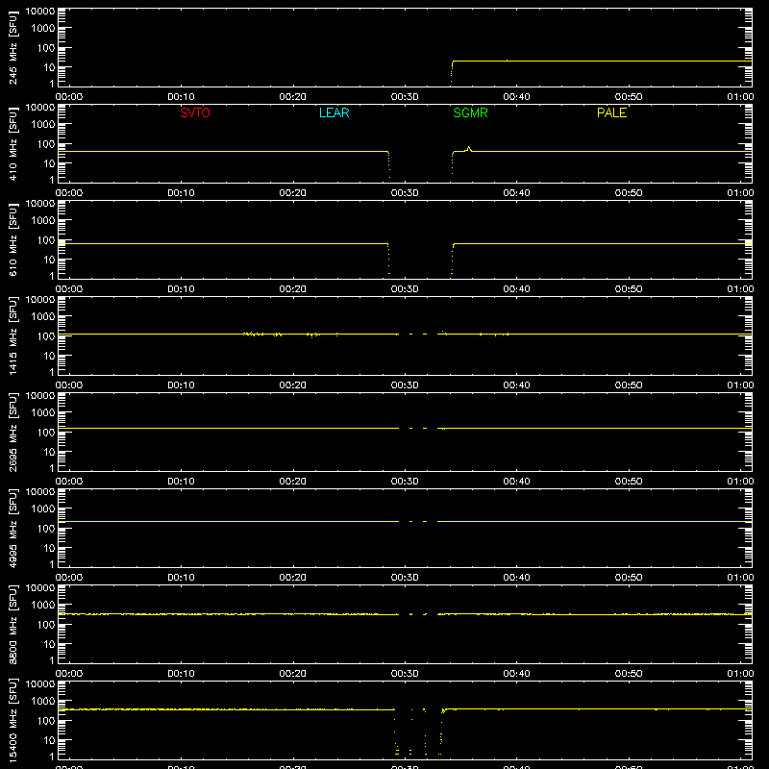
Task: Click the 100 tick on 4995 MHz axis
Action: click(46, 529)
